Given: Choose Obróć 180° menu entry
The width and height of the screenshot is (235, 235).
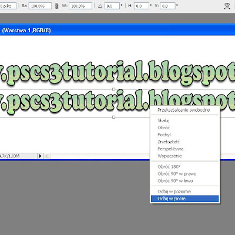Looking at the screenshot, I should coord(184,167).
